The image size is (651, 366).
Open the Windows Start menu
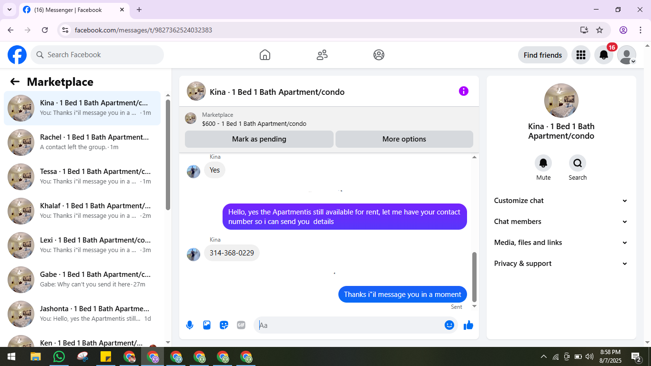point(11,356)
